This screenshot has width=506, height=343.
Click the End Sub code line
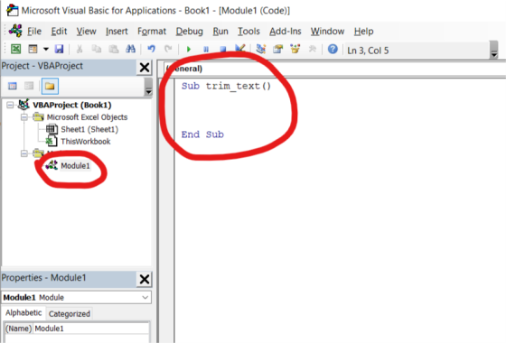tap(202, 134)
